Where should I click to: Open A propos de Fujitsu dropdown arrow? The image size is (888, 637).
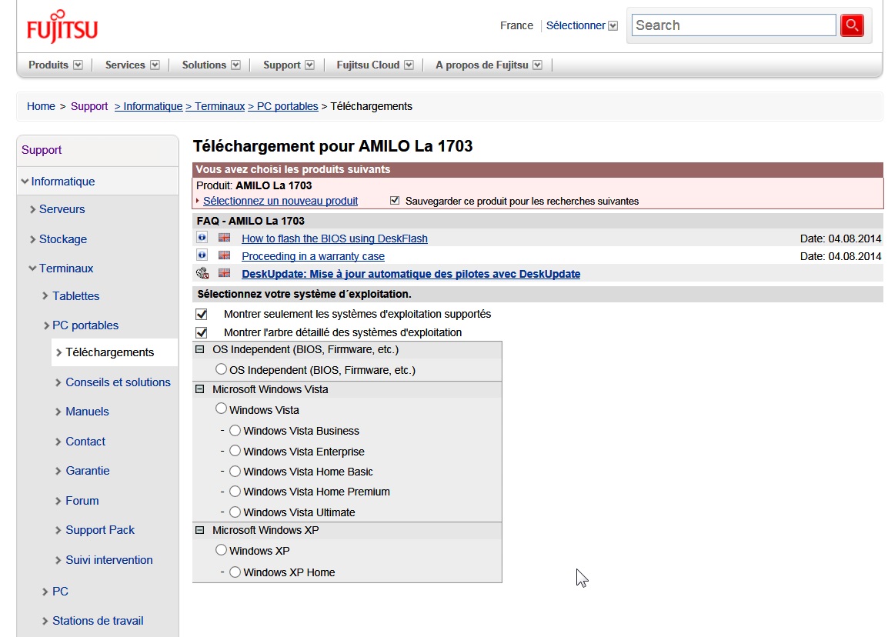point(537,65)
